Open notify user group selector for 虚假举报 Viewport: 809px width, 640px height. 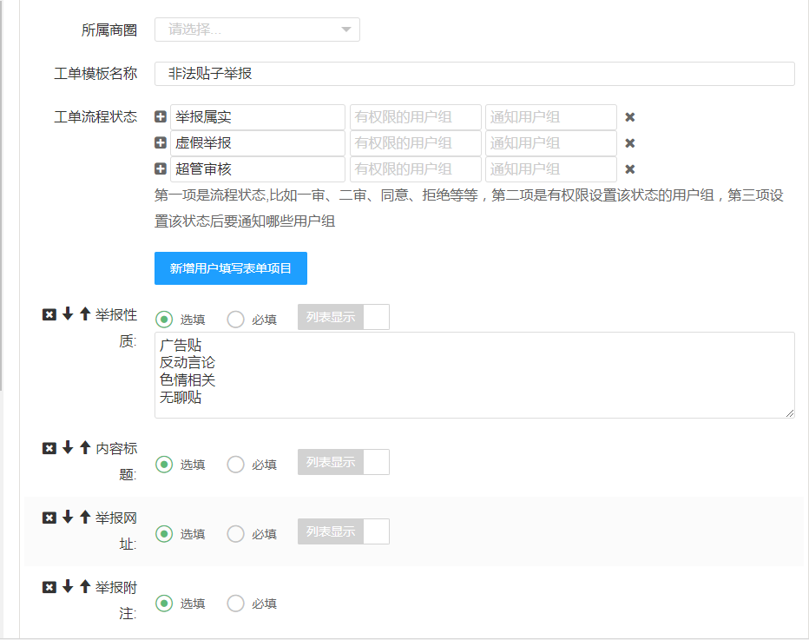[x=550, y=143]
